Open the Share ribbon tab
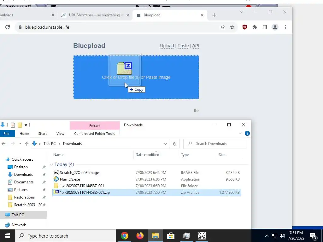 coord(43,134)
